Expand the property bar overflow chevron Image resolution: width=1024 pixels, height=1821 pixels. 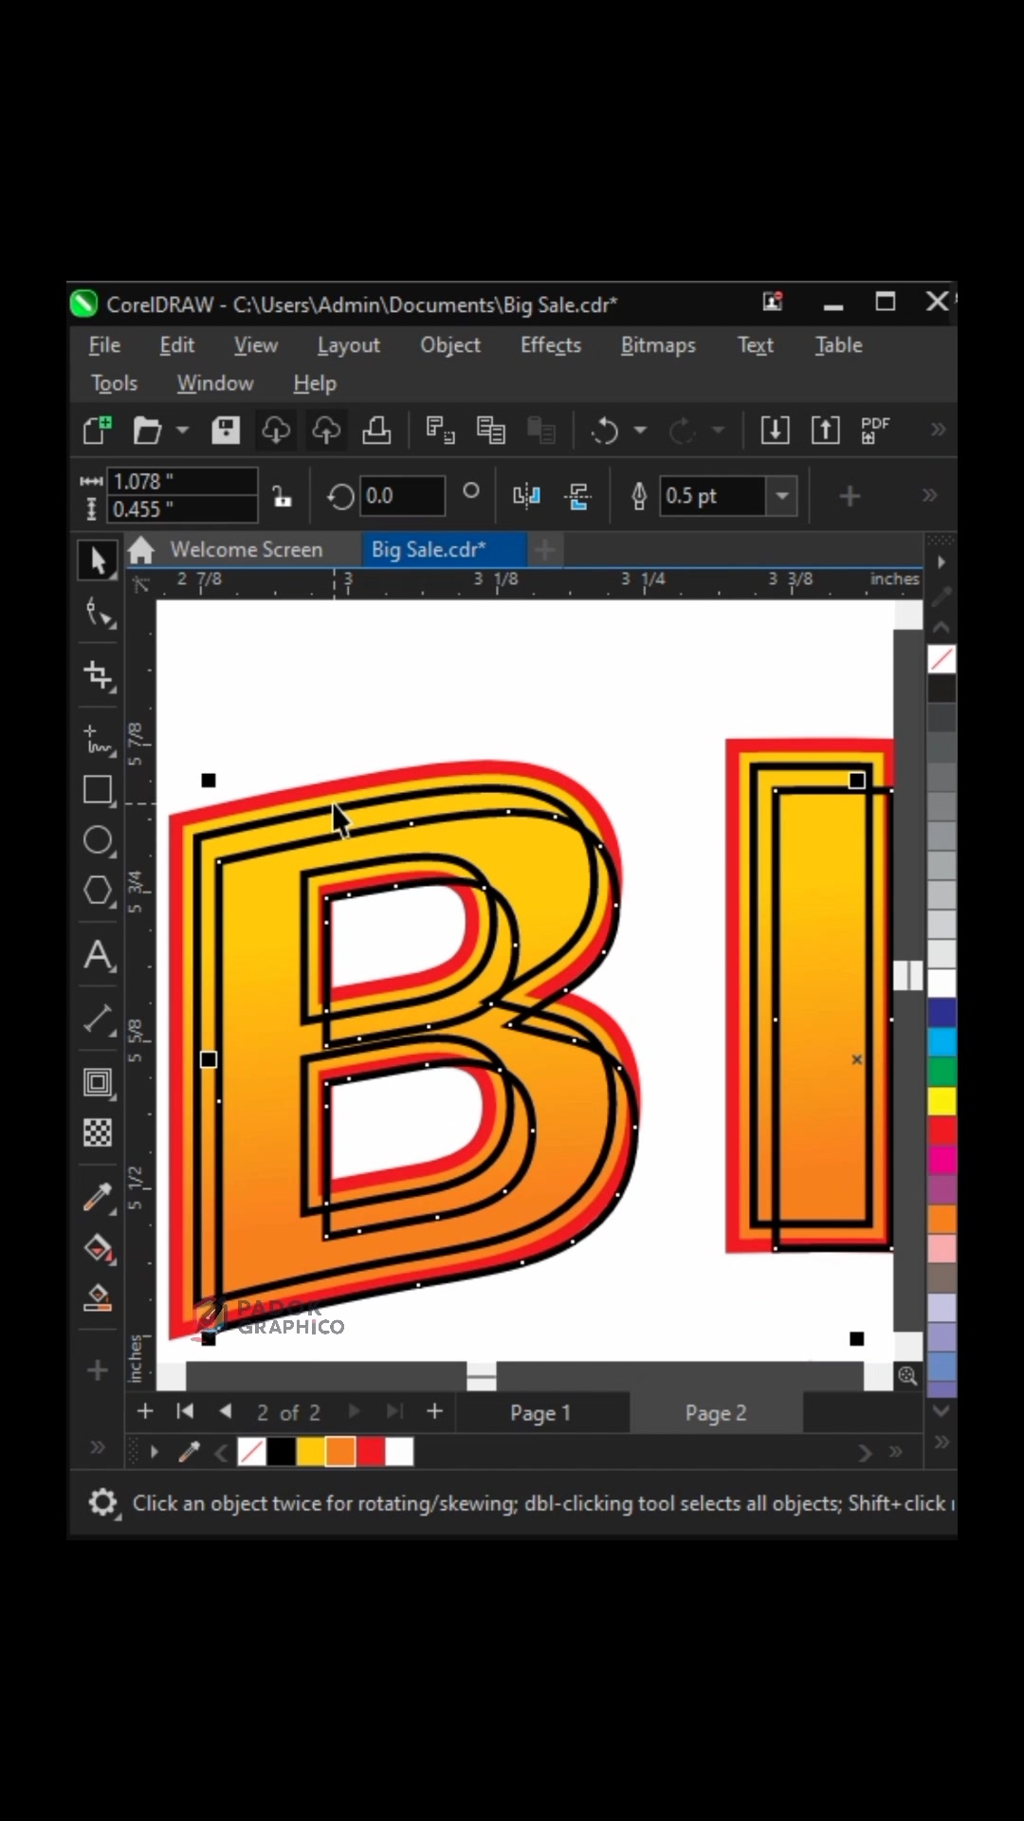tap(929, 495)
